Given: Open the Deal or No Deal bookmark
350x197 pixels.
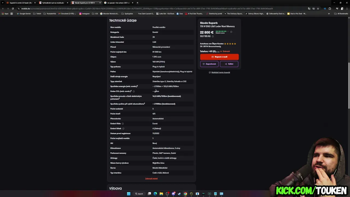Looking at the screenshot, I should point(297,13).
